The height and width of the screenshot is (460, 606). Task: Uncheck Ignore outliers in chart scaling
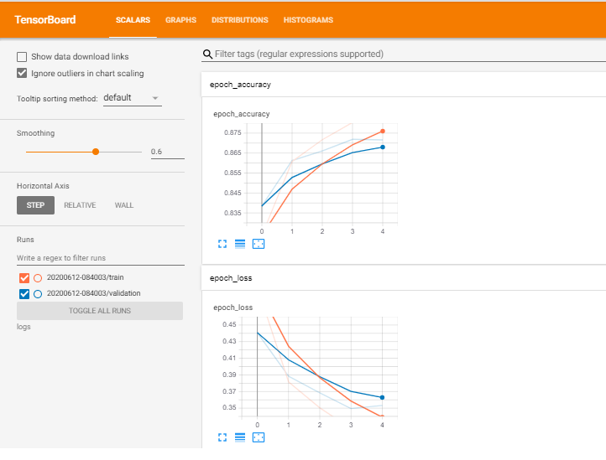(x=22, y=73)
